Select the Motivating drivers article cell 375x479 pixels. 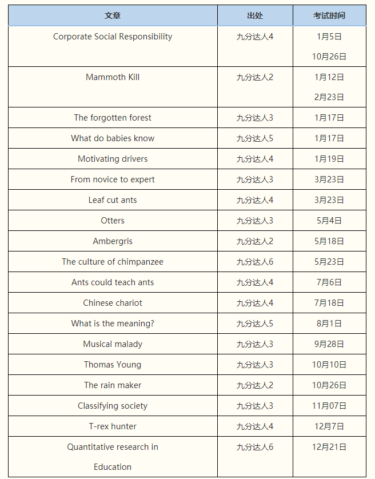[113, 159]
